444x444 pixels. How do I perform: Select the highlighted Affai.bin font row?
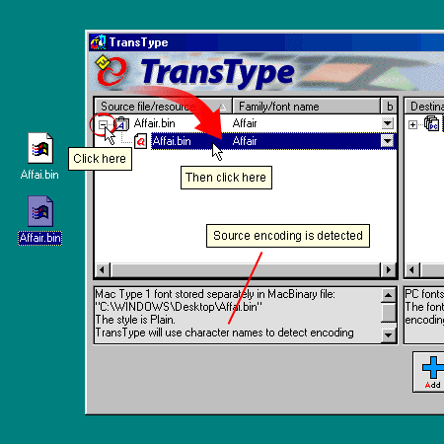[x=273, y=141]
